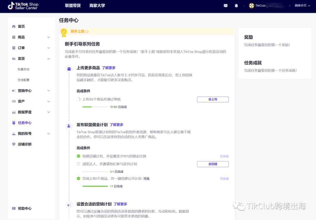
Task: Click the 数据罗盘 chart icon
Action: coord(14,112)
